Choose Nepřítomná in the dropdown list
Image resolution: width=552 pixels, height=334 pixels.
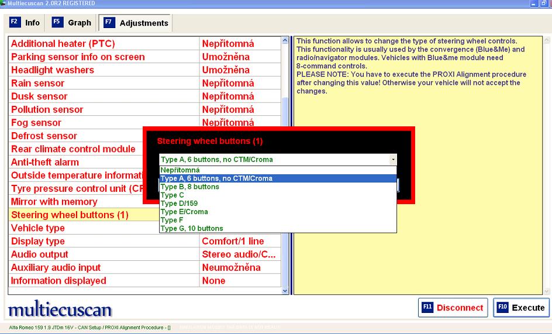(x=278, y=170)
